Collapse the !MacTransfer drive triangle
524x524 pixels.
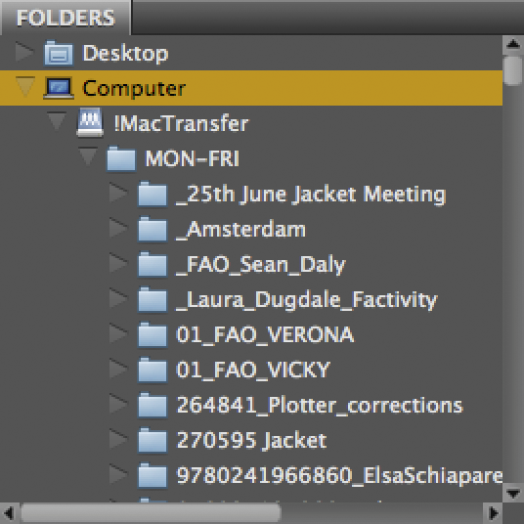[x=56, y=121]
